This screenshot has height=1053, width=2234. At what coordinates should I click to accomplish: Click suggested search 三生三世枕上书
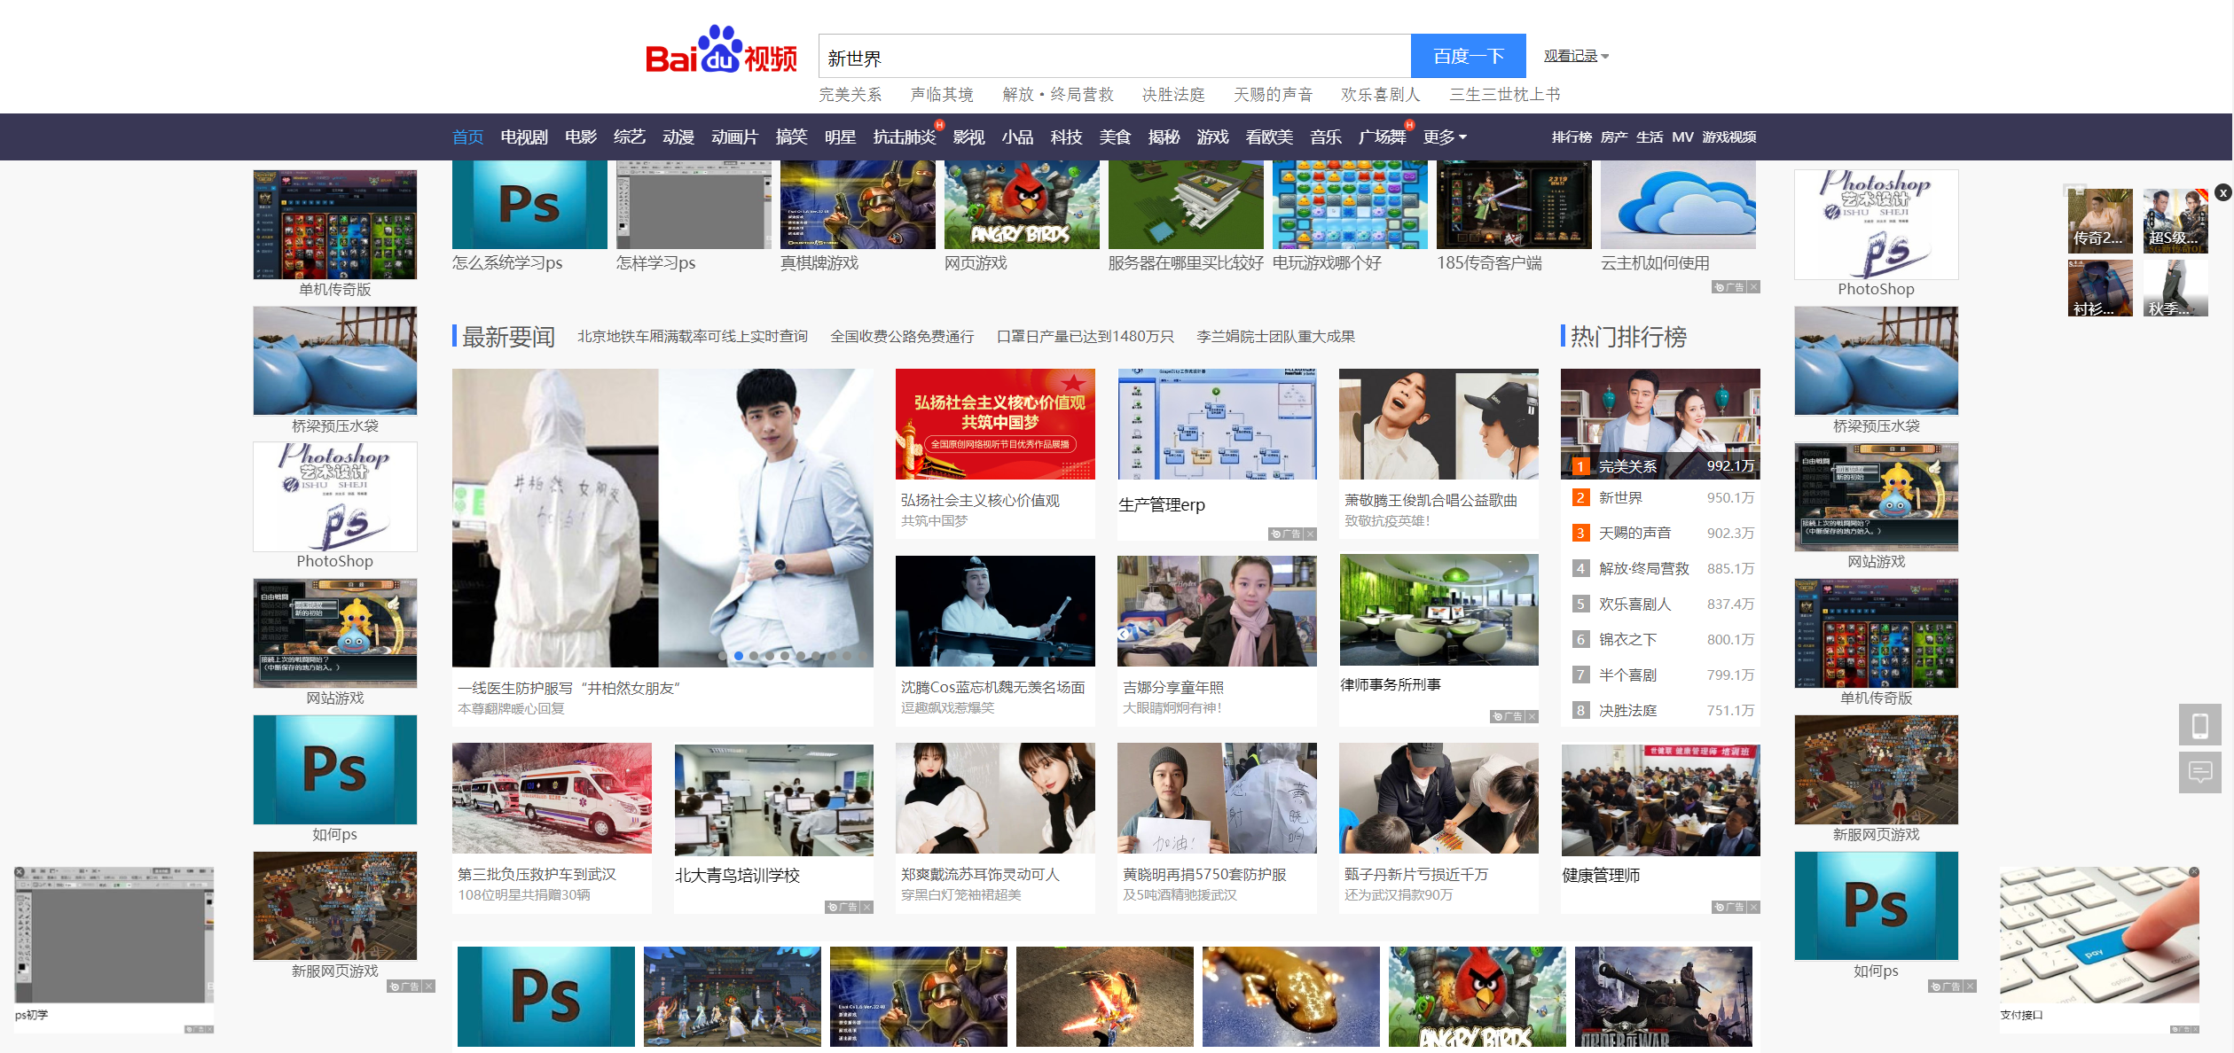(x=1504, y=94)
